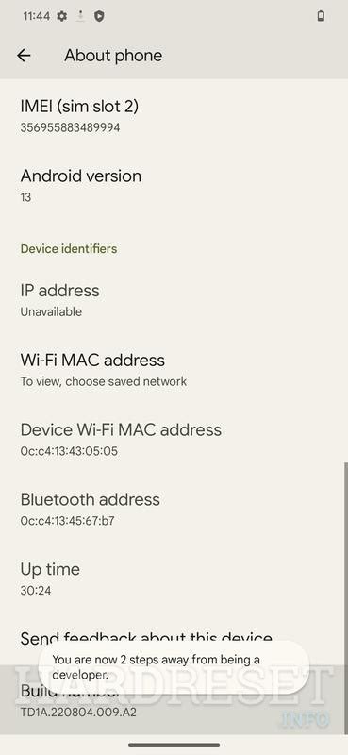The height and width of the screenshot is (755, 348).
Task: Tap the Bluetooth address entry
Action: click(174, 510)
